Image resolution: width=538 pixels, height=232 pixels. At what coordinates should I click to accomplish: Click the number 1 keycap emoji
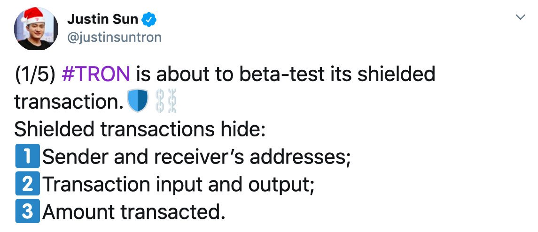click(25, 157)
